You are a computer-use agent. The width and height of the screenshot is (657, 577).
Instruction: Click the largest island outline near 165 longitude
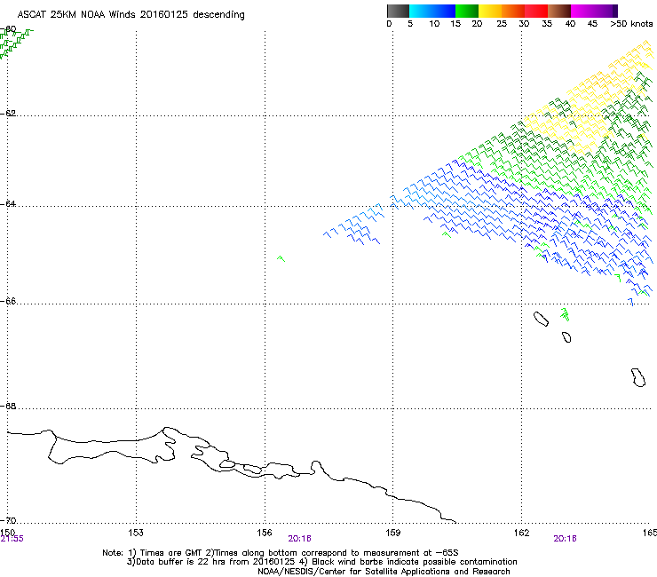[637, 377]
